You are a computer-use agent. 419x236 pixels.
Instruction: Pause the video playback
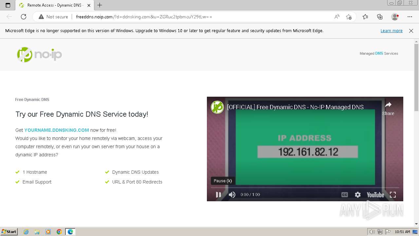[x=218, y=195]
